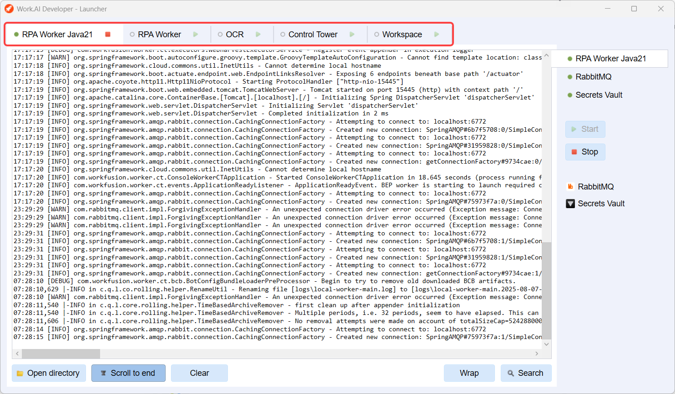Toggle Scroll to end button
Image resolution: width=675 pixels, height=394 pixels.
tap(128, 373)
